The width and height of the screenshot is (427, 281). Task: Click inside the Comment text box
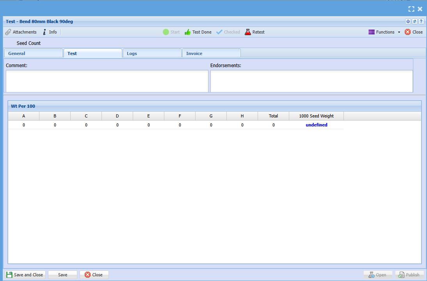pyautogui.click(x=107, y=81)
